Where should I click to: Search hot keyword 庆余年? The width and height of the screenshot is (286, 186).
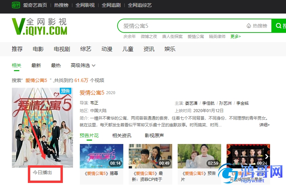coord(129,37)
